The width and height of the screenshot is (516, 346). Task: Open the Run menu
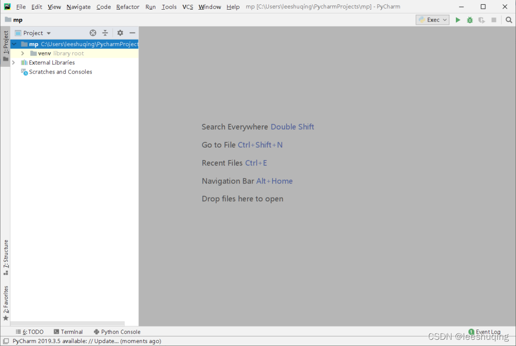point(151,7)
